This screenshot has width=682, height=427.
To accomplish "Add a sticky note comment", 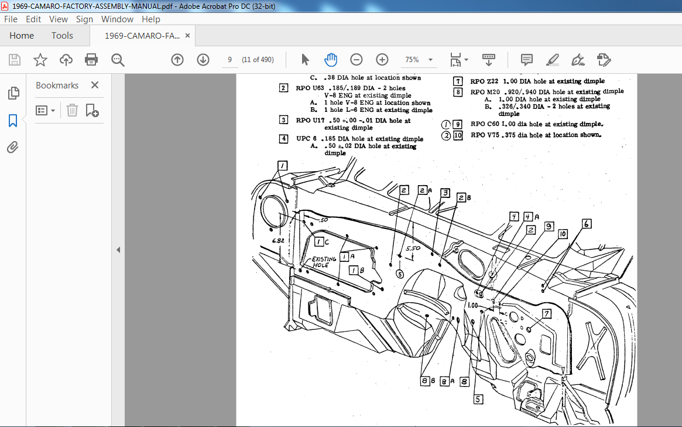I will [526, 60].
